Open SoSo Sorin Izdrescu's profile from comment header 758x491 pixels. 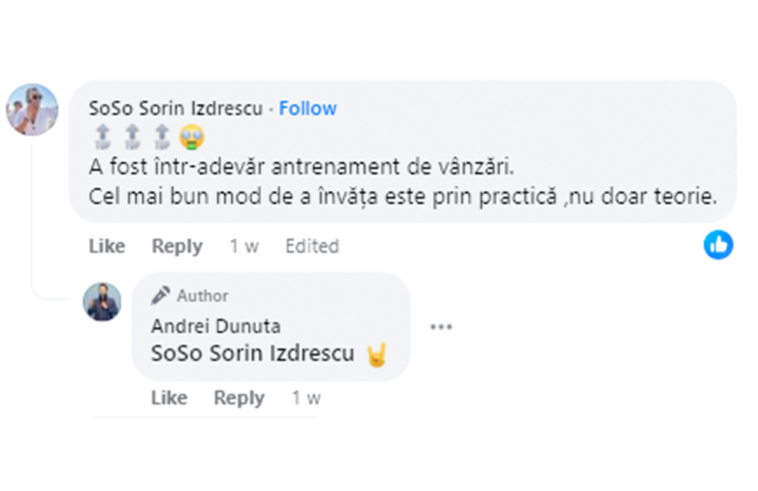[x=175, y=109]
